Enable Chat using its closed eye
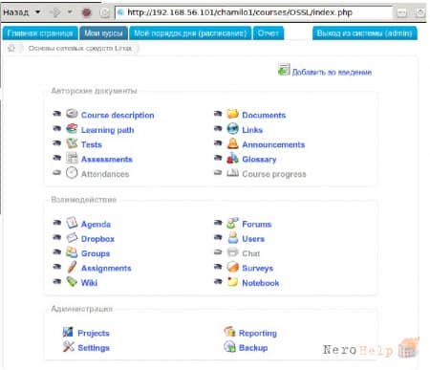This screenshot has height=370, width=430. 218,252
